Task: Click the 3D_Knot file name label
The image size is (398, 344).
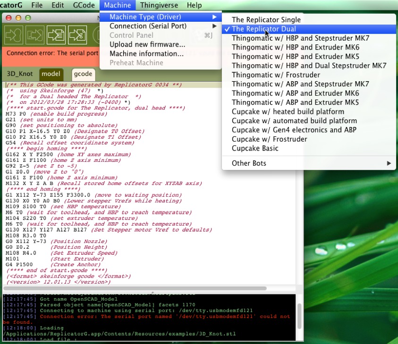Action: click(x=19, y=74)
